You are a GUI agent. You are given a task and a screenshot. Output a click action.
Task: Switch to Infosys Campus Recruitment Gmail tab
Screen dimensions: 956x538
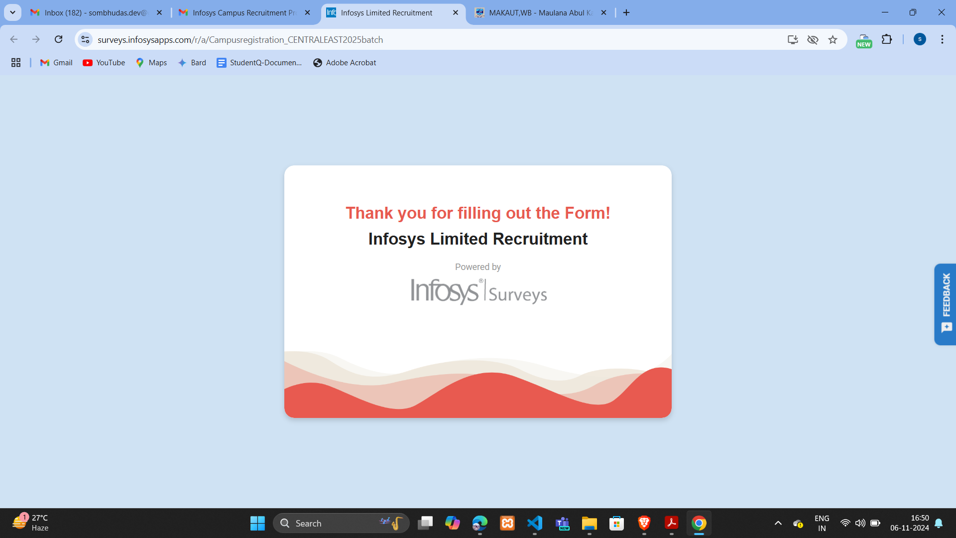click(x=244, y=12)
